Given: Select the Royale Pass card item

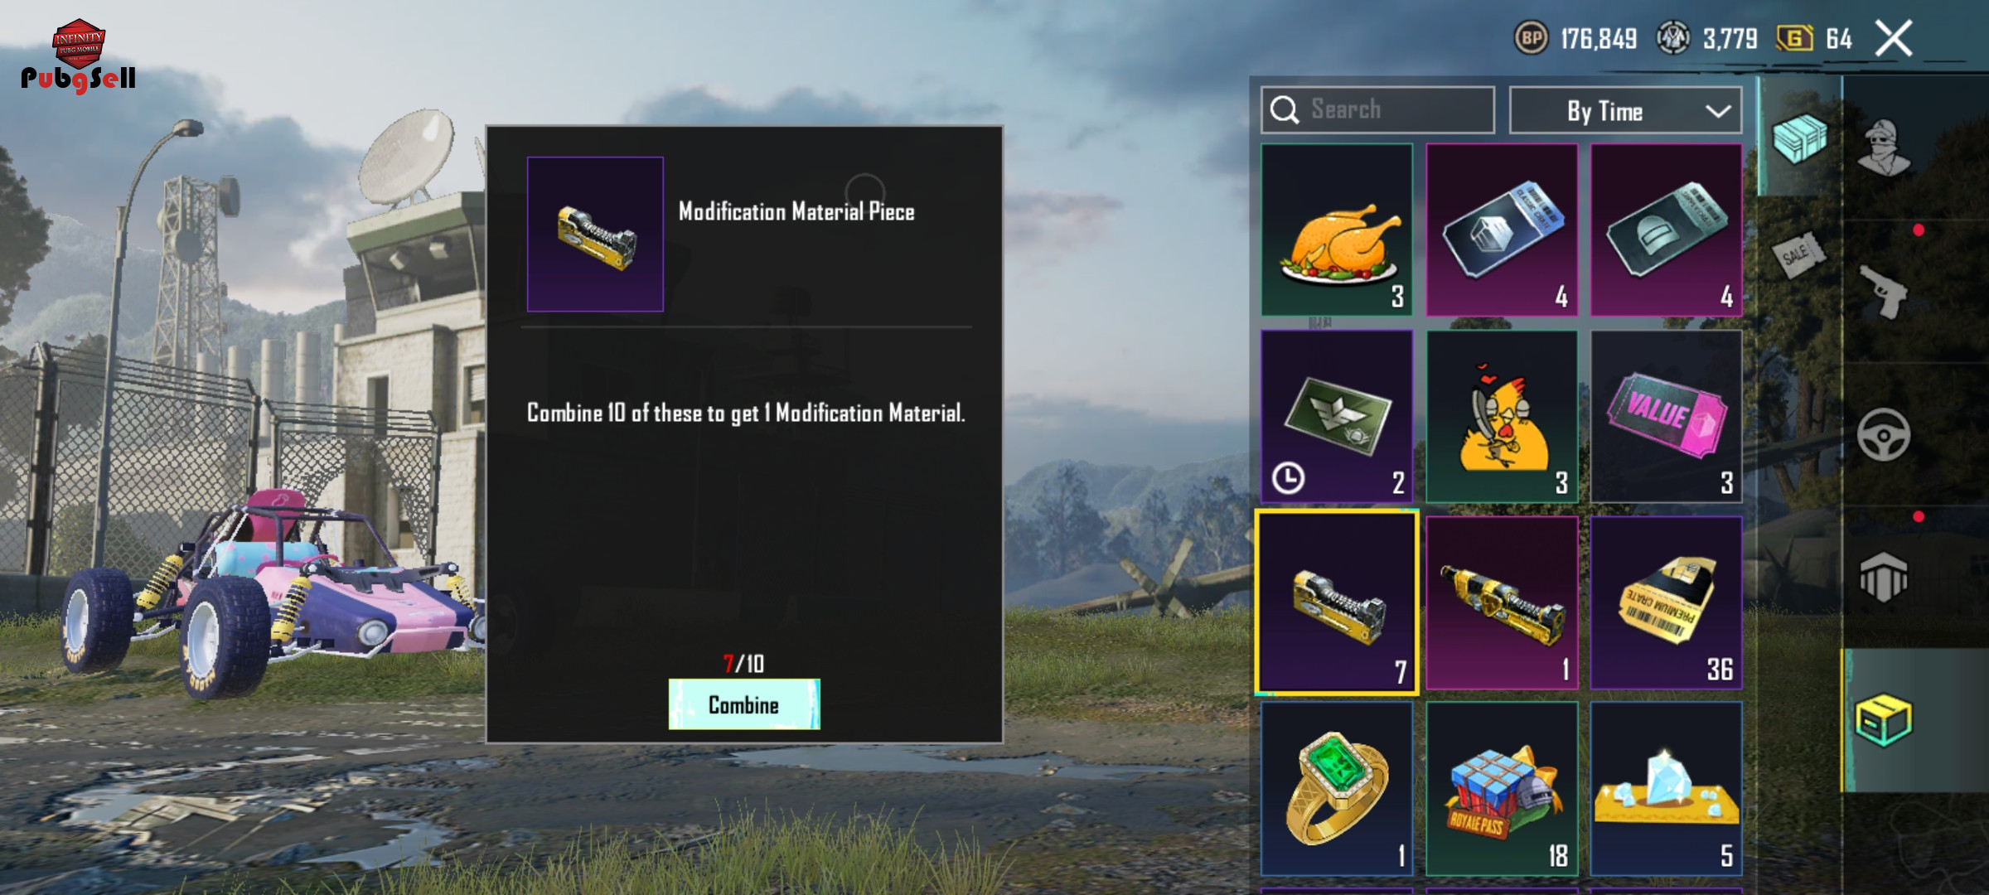Looking at the screenshot, I should [x=1502, y=789].
